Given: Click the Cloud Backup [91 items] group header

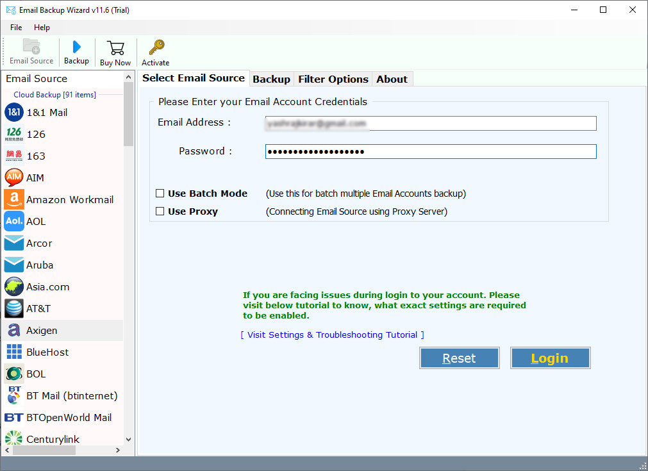Looking at the screenshot, I should click(x=54, y=95).
